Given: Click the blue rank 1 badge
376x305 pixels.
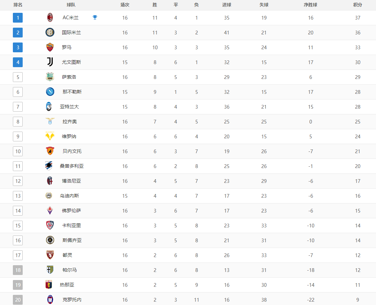Looking at the screenshot, I should [x=18, y=18].
